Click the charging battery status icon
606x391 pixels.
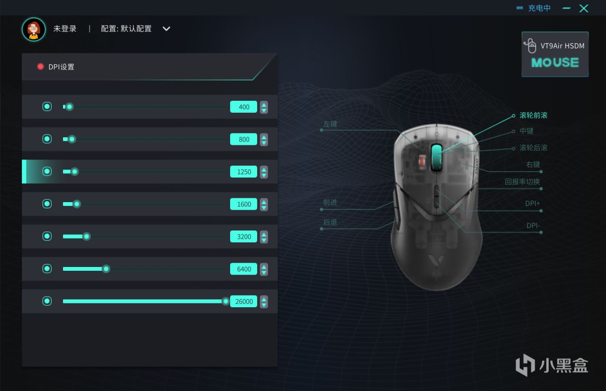click(x=520, y=8)
